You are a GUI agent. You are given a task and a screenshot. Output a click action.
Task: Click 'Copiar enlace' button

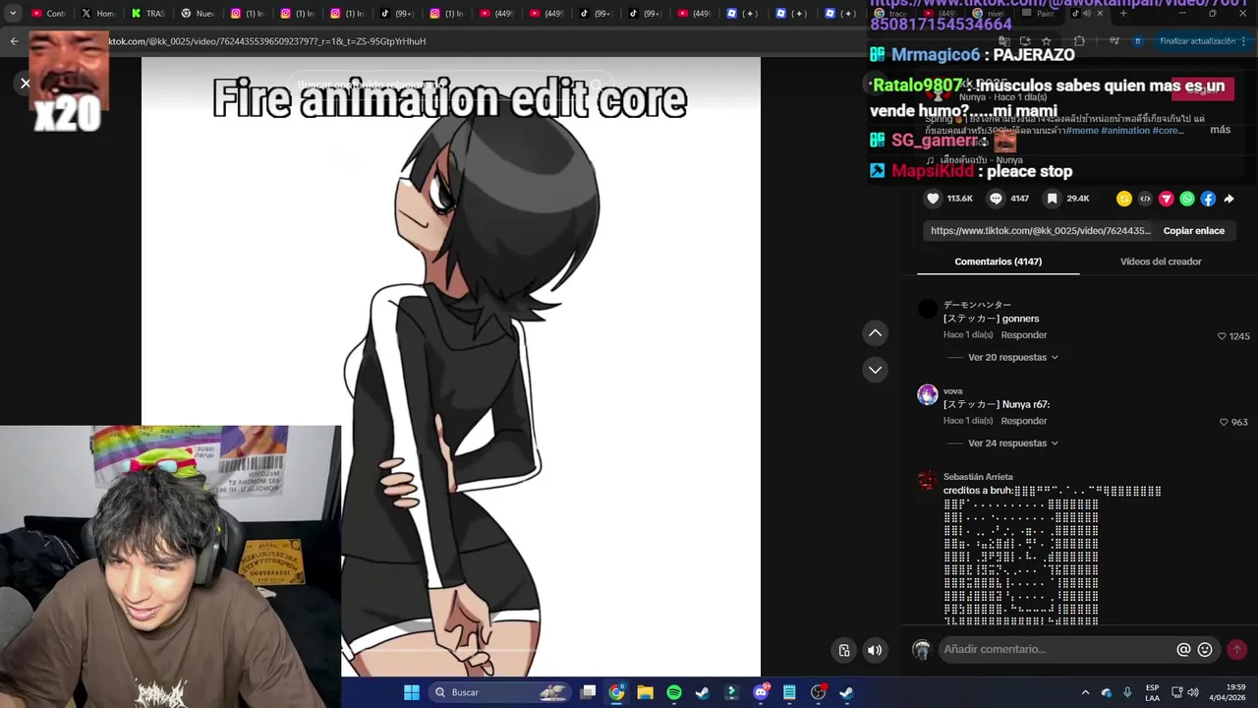click(x=1193, y=231)
